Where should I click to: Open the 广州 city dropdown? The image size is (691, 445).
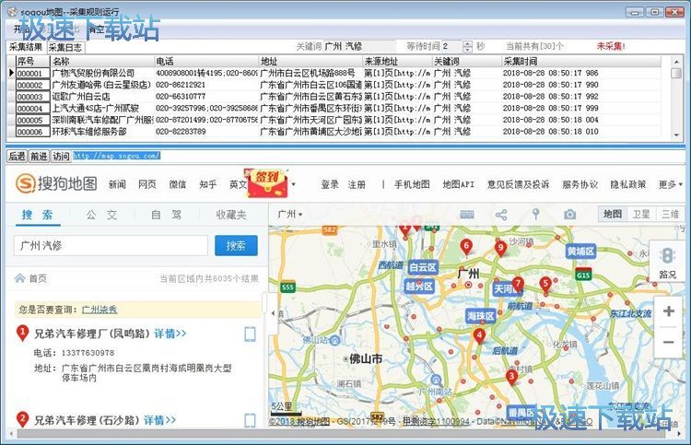[x=289, y=215]
